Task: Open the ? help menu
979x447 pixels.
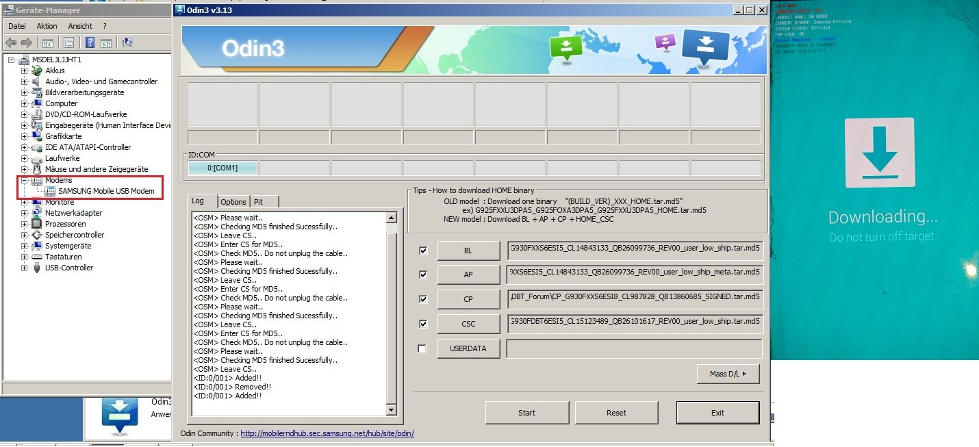Action: click(x=105, y=26)
